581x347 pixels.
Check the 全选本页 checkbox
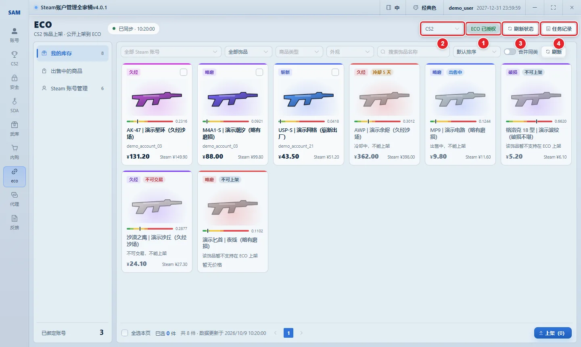[x=125, y=333]
